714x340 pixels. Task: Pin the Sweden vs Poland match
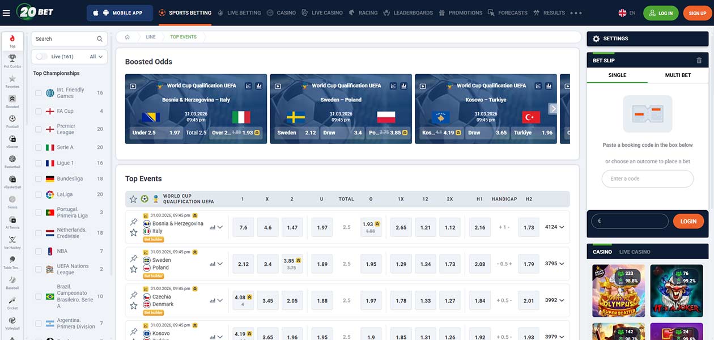point(135,258)
